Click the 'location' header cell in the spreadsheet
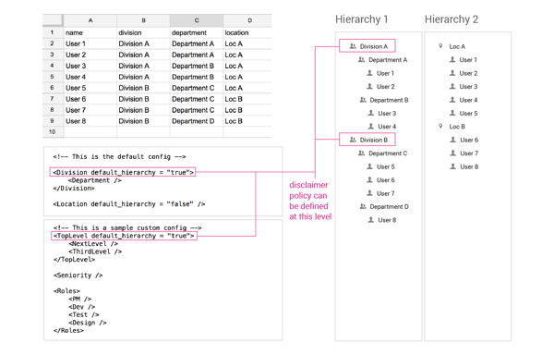This screenshot has width=554, height=355. 247,32
